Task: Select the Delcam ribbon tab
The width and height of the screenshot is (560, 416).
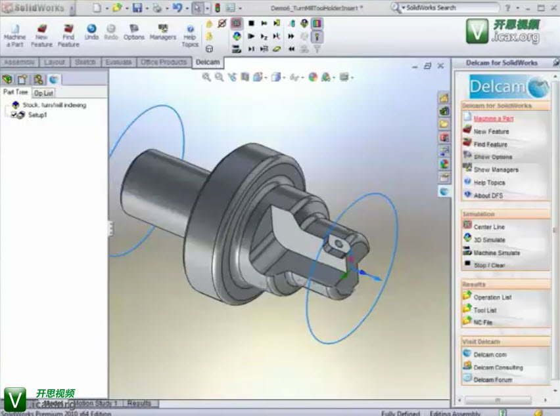Action: click(x=208, y=62)
